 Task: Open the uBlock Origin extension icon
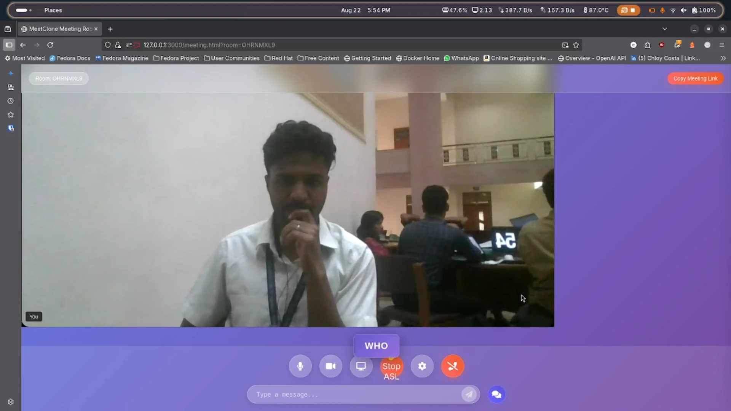[x=662, y=45]
